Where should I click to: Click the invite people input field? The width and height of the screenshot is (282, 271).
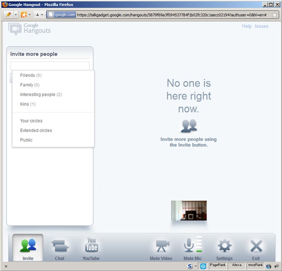pos(50,66)
